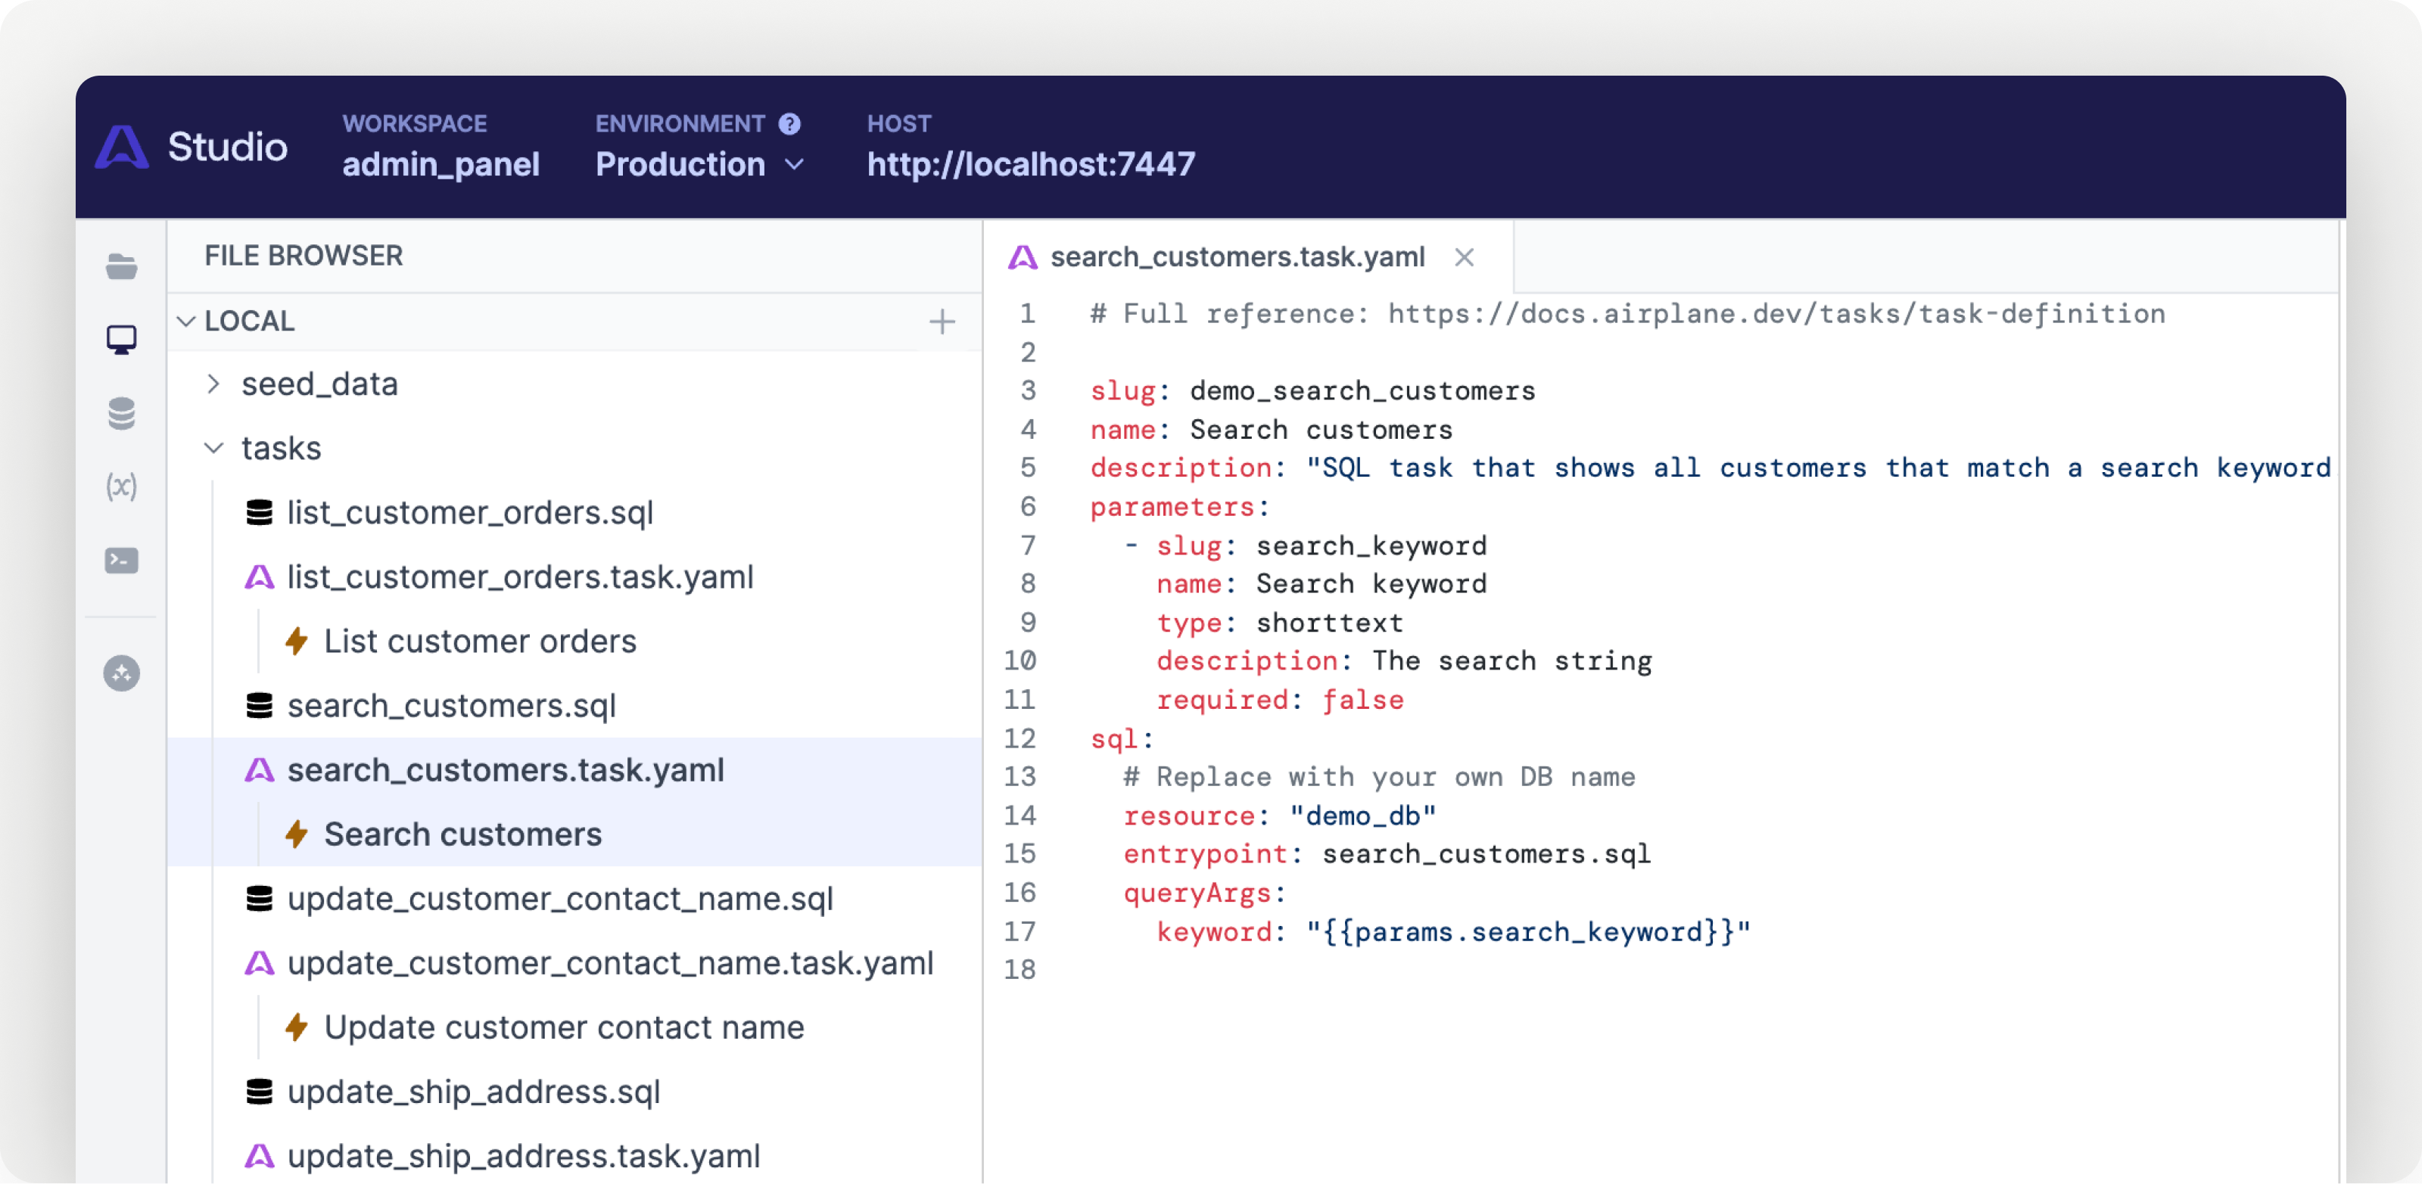Click lightning icon beside Search customers
The image size is (2422, 1184).
point(296,834)
